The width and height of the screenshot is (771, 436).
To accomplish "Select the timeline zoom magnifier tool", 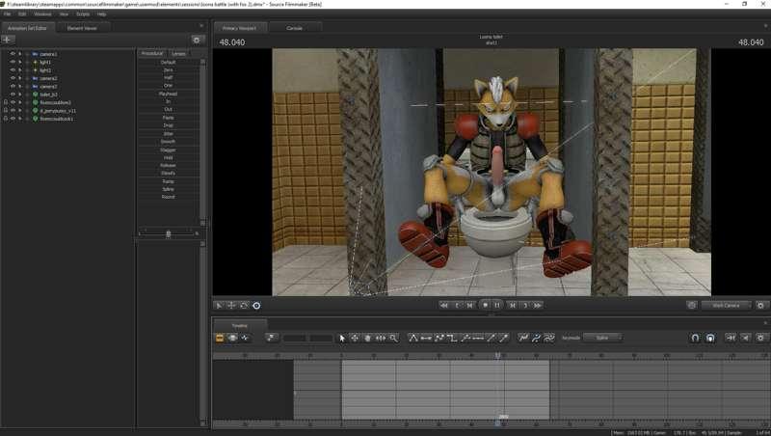I will pyautogui.click(x=393, y=338).
